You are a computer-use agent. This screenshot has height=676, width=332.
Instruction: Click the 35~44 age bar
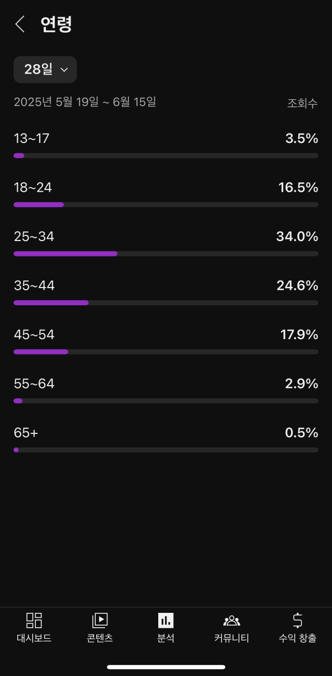coord(165,303)
